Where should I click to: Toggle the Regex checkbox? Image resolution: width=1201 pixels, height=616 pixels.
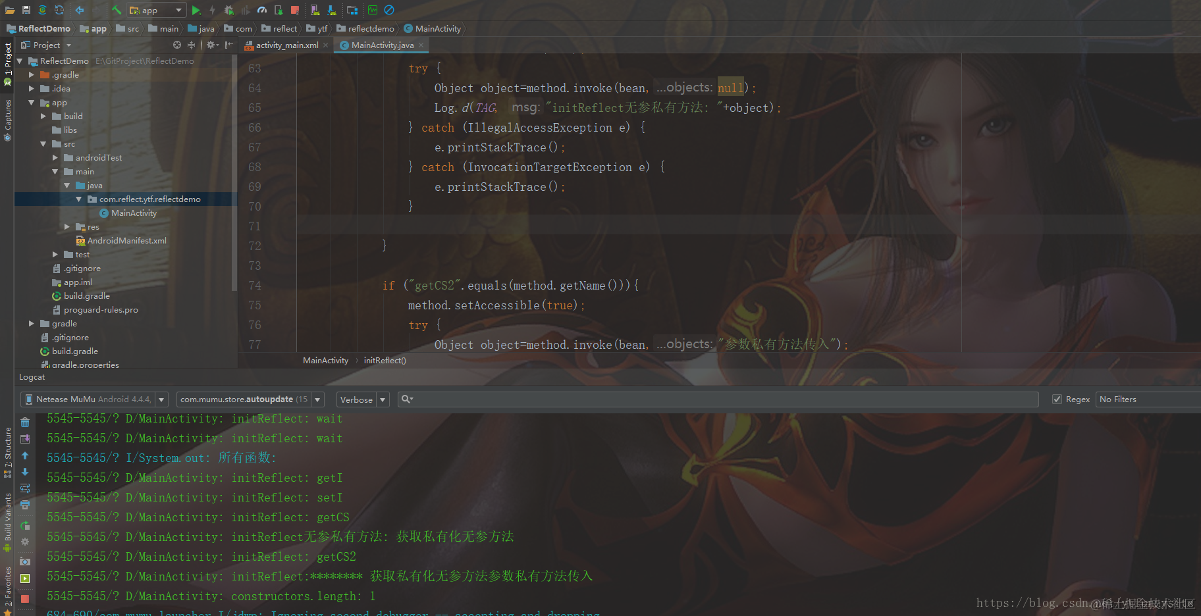point(1057,399)
